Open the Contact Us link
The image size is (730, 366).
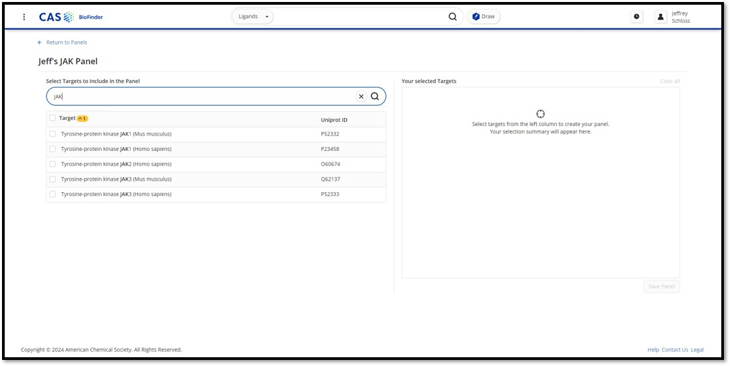point(675,350)
